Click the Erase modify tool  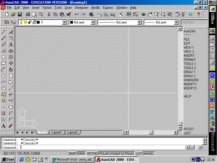[11, 32]
